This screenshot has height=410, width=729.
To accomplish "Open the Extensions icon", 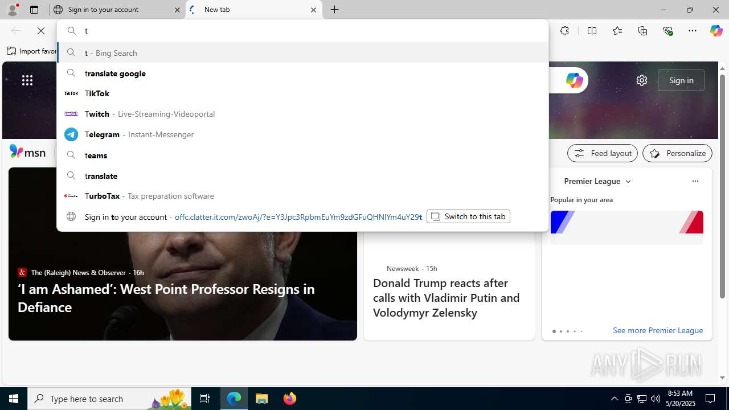I will point(564,31).
